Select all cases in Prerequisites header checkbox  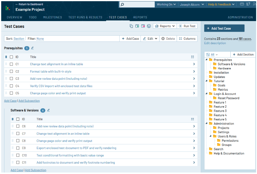point(11,57)
